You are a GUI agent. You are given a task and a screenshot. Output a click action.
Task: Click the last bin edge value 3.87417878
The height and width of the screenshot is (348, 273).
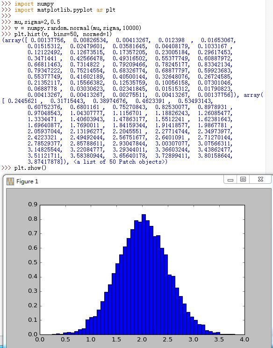coord(44,162)
